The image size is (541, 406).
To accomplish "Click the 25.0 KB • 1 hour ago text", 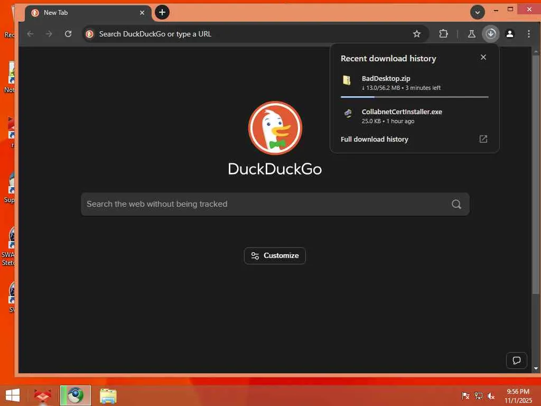I will tap(388, 121).
